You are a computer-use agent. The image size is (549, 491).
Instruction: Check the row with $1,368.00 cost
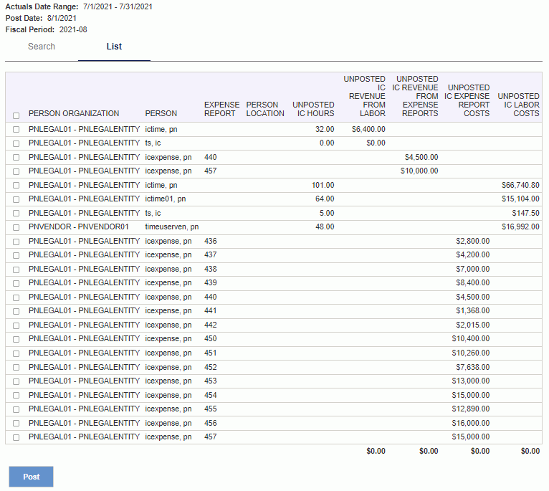tap(16, 311)
